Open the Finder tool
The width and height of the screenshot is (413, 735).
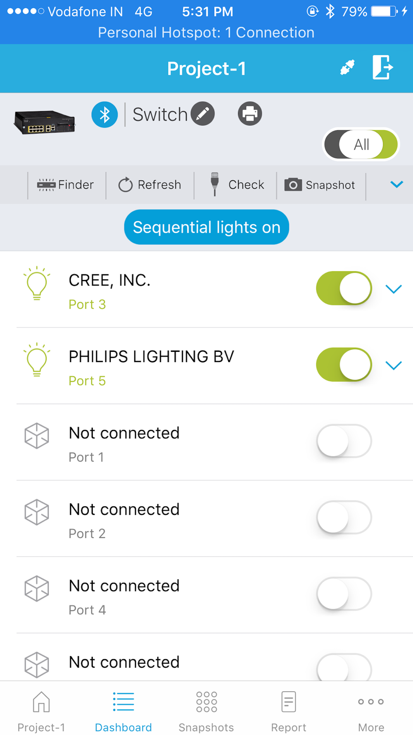coord(66,185)
